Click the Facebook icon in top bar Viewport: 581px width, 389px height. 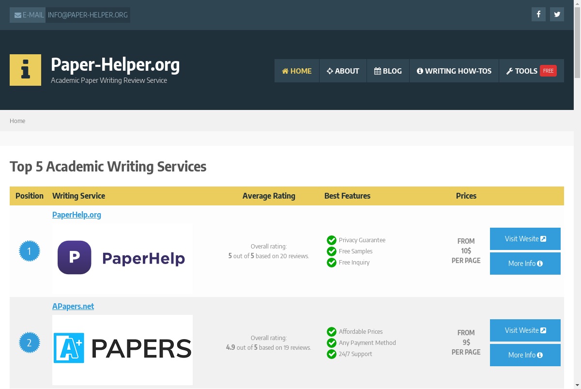pos(538,15)
